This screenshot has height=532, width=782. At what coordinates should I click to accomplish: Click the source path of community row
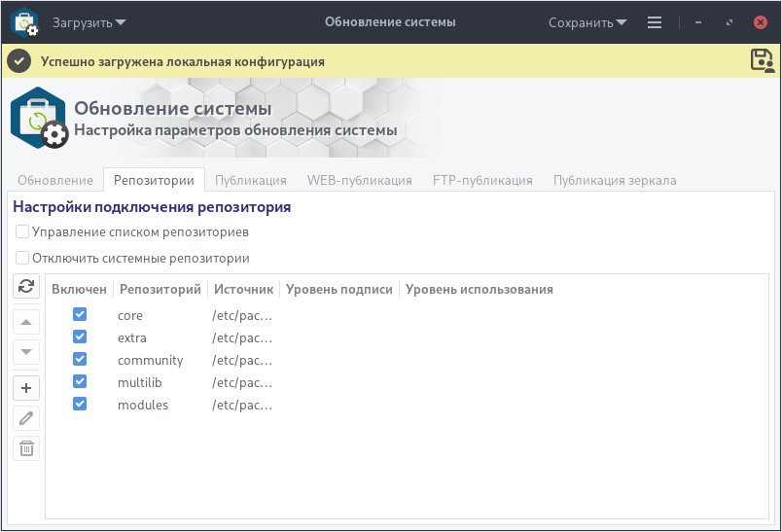[242, 361]
